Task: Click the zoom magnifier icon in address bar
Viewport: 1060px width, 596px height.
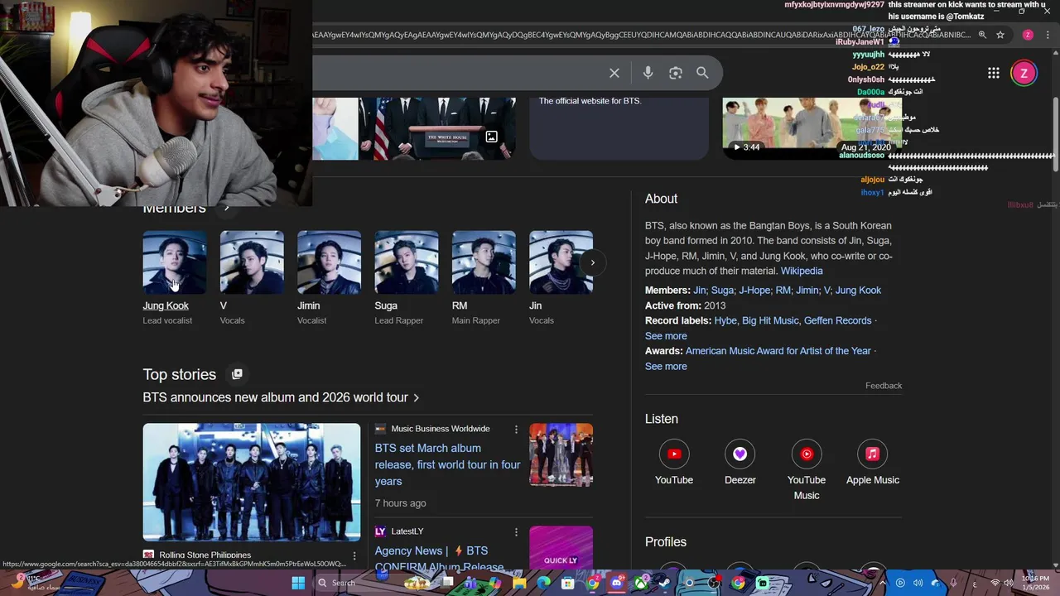Action: pyautogui.click(x=982, y=35)
